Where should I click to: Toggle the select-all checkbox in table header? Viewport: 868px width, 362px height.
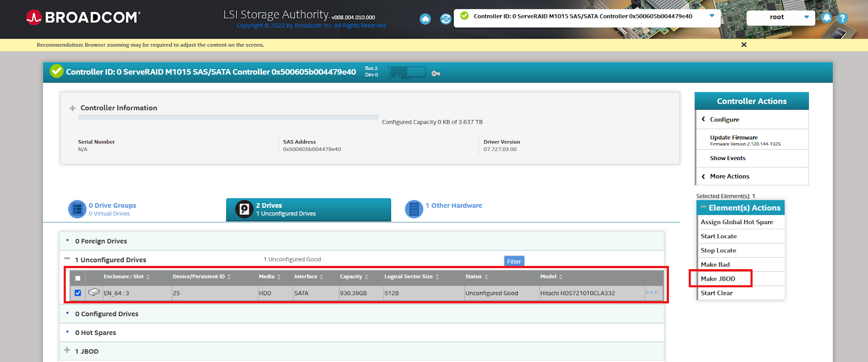coord(78,278)
